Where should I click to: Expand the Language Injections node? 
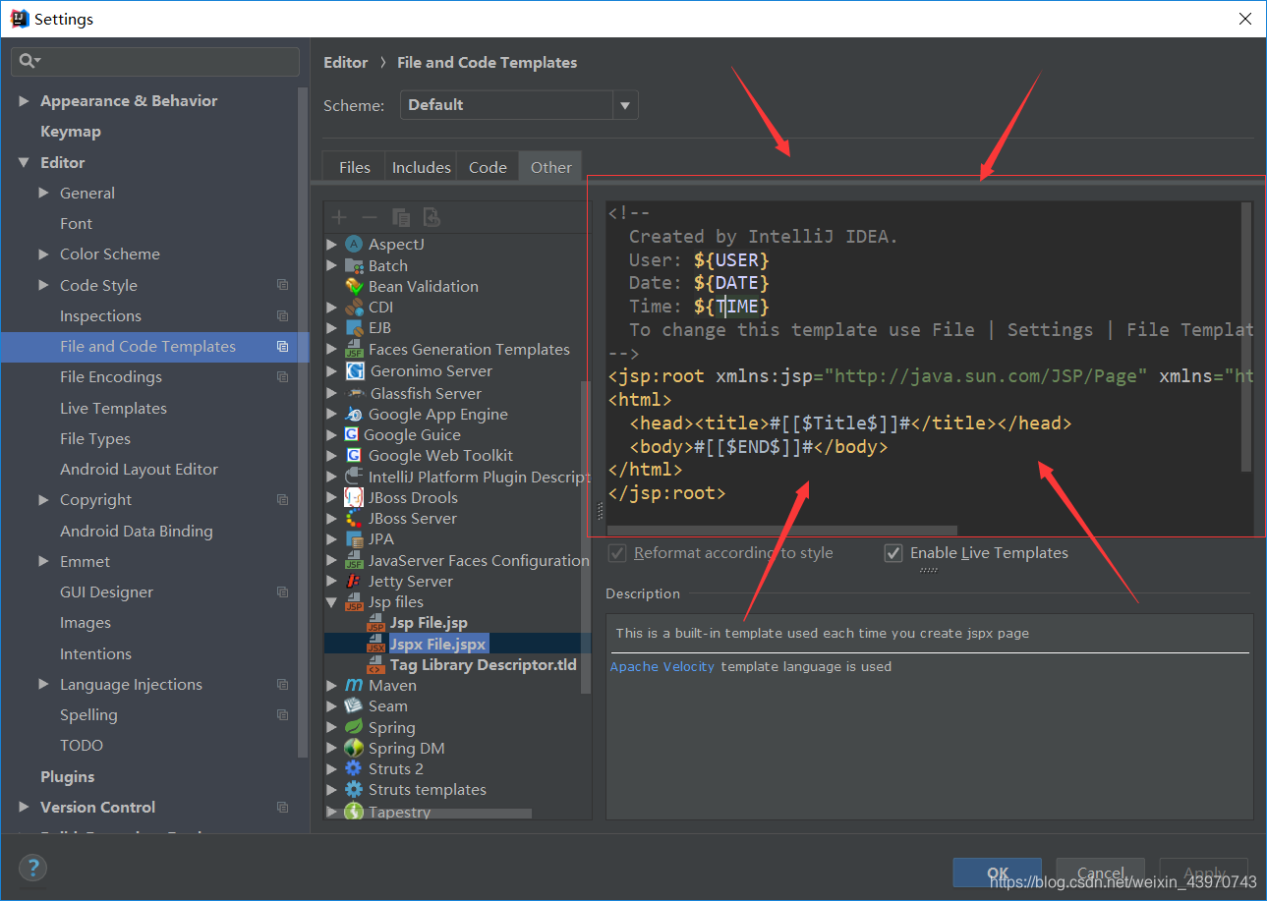tap(43, 685)
